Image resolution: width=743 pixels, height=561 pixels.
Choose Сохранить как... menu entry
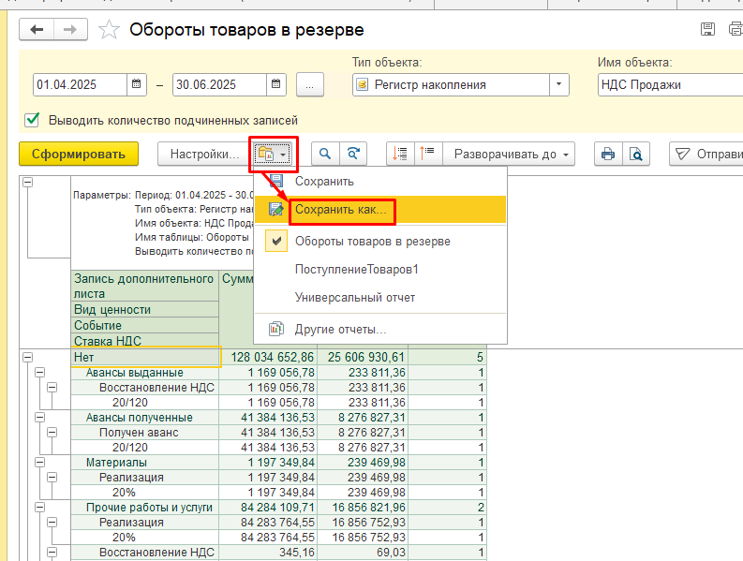pyautogui.click(x=380, y=210)
